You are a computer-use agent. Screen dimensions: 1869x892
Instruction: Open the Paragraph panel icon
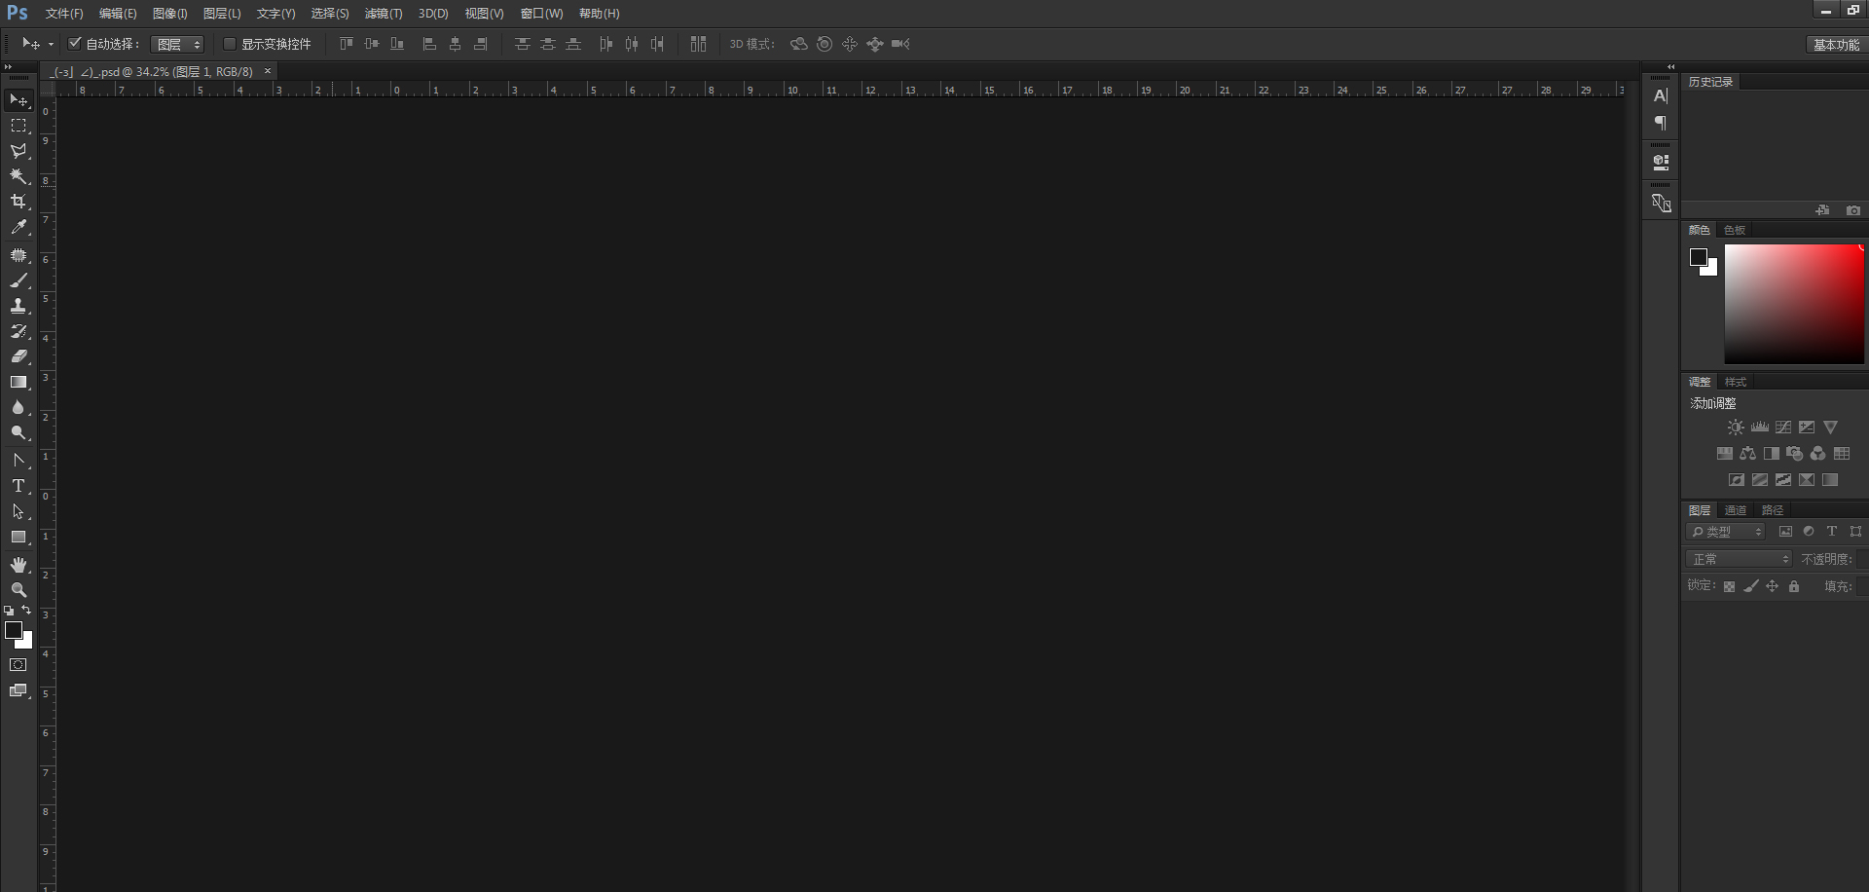[1661, 123]
